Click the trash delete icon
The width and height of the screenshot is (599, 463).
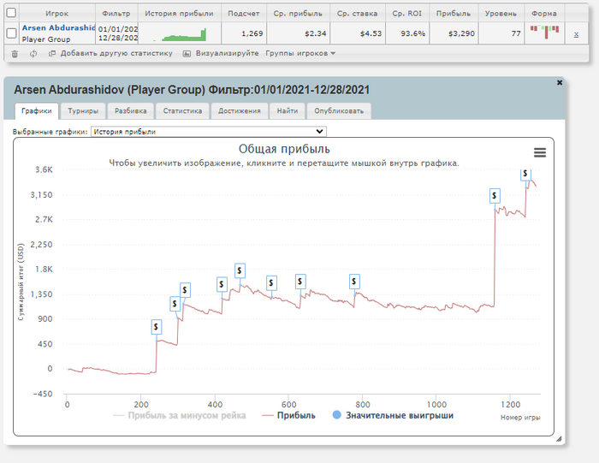tap(15, 54)
